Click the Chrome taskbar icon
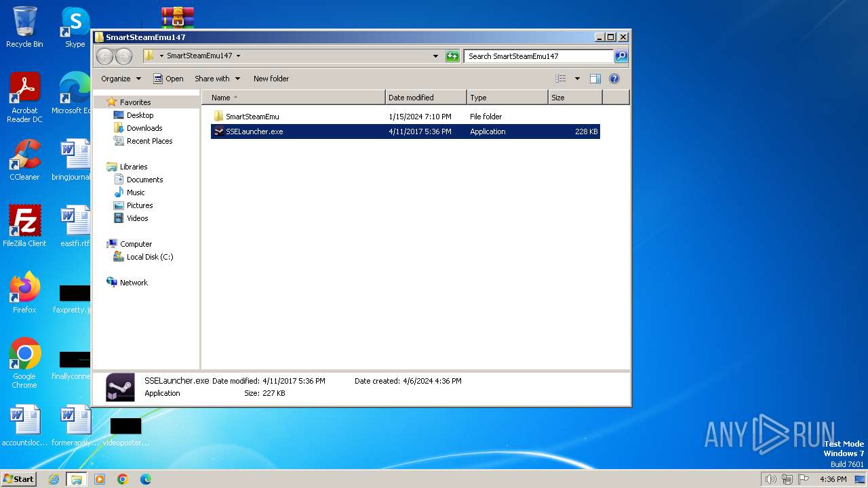Image resolution: width=868 pixels, height=488 pixels. click(122, 479)
